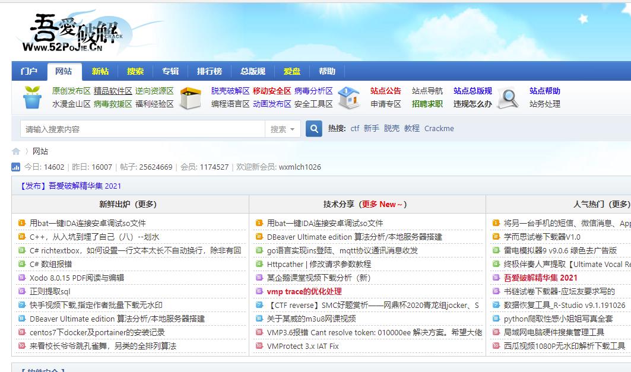
Task: Click the Crackme hot search keyword
Action: point(439,128)
